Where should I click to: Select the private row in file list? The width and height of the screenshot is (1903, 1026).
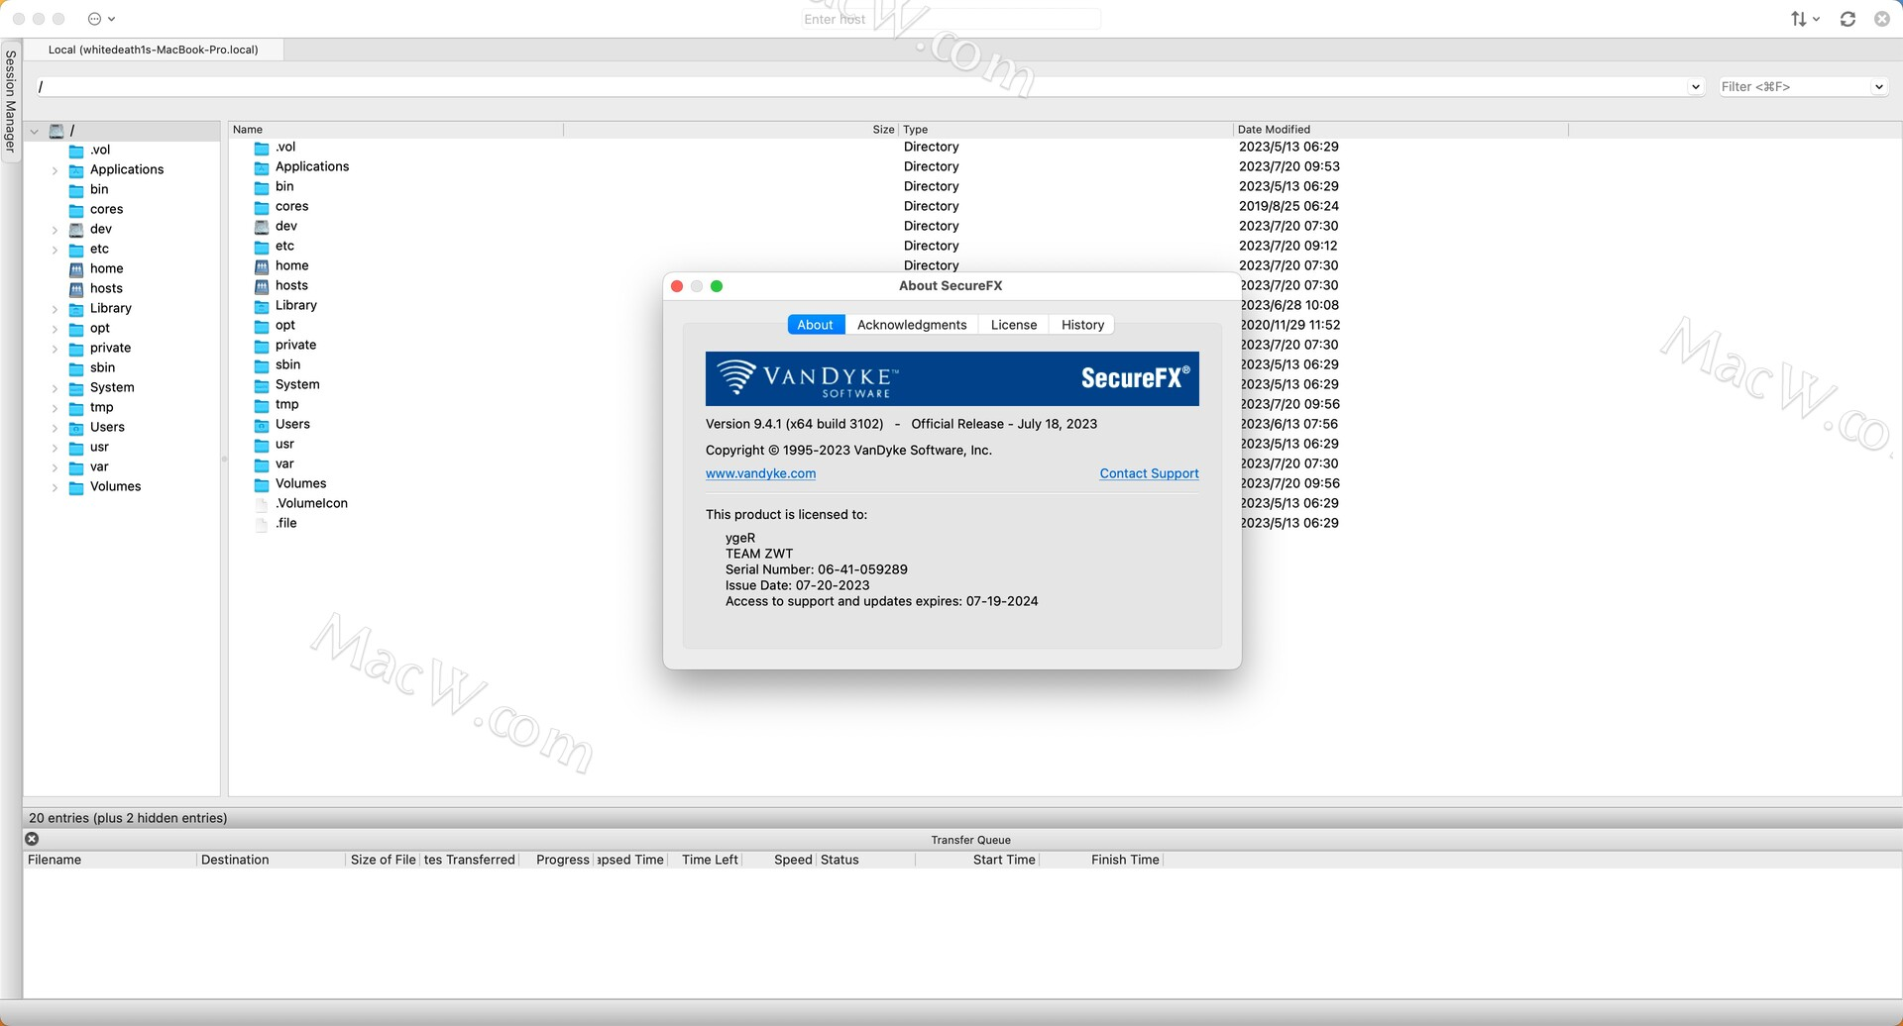(897, 346)
